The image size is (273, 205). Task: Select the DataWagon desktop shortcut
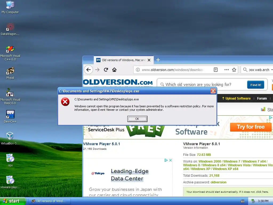tap(10, 29)
